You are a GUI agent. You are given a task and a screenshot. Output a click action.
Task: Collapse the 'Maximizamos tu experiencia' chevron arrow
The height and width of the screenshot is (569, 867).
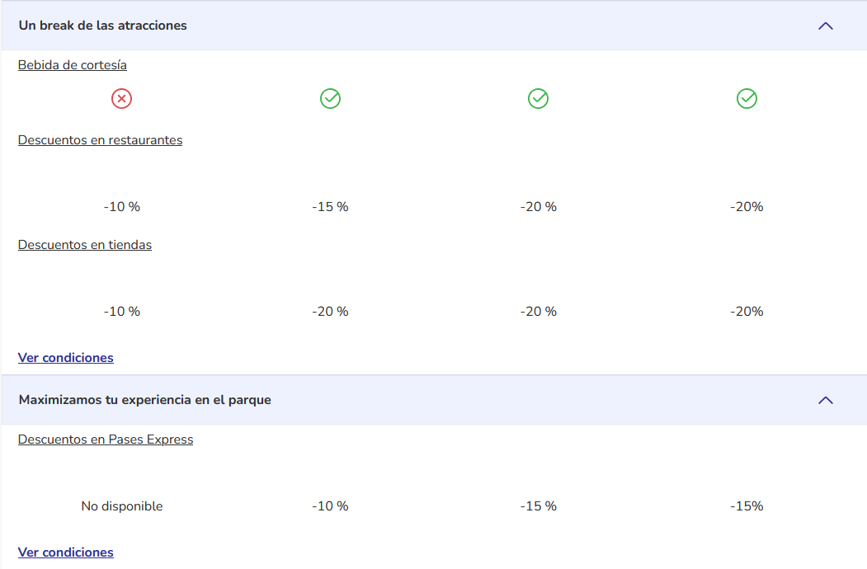coord(826,400)
